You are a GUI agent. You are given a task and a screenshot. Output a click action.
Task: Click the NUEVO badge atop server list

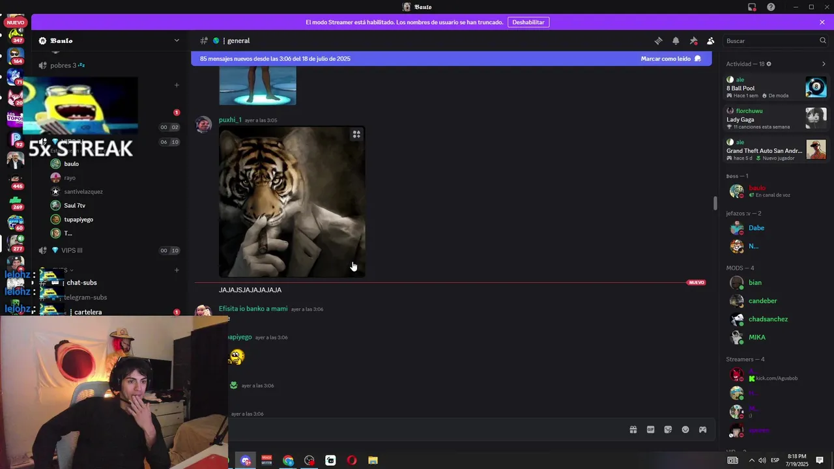click(16, 22)
